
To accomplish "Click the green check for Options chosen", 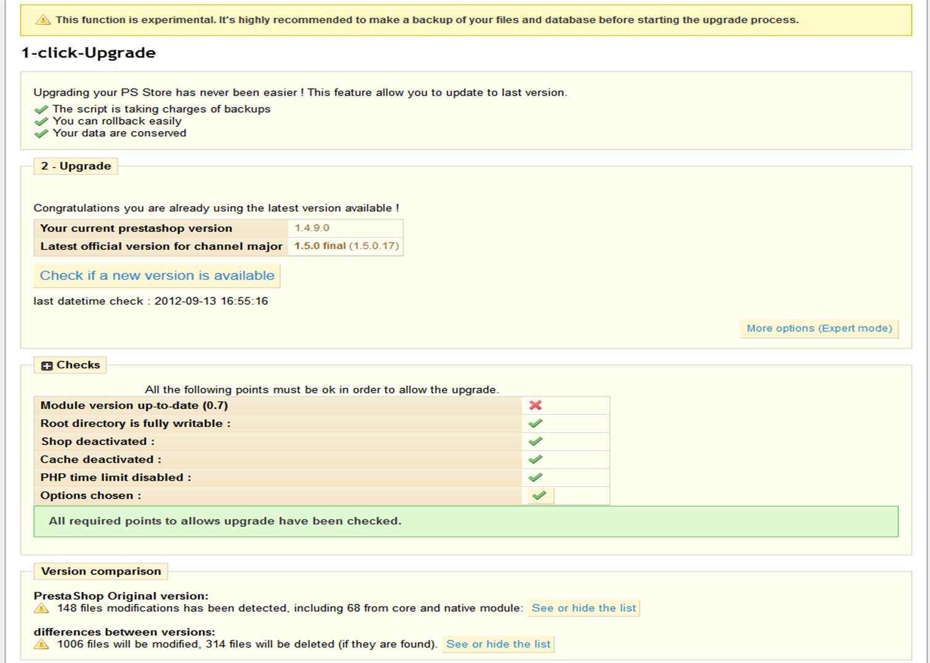I will coord(539,496).
